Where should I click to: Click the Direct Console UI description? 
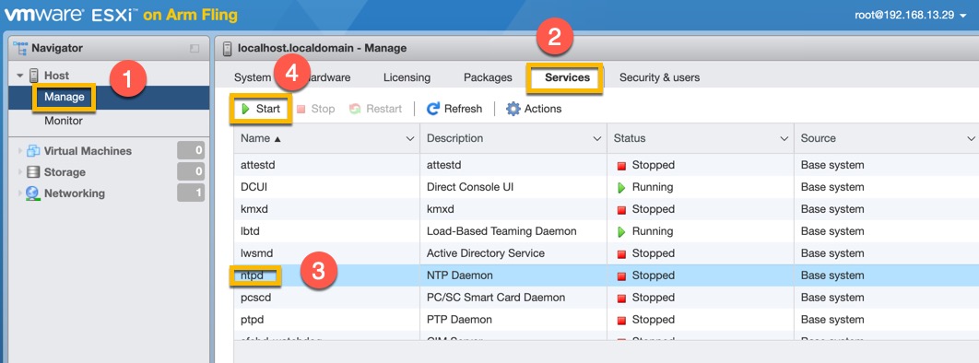[x=470, y=187]
